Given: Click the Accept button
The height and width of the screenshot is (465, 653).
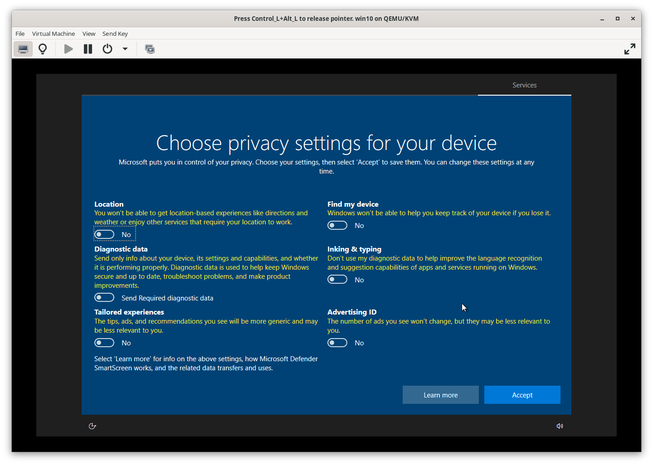Looking at the screenshot, I should coord(522,395).
